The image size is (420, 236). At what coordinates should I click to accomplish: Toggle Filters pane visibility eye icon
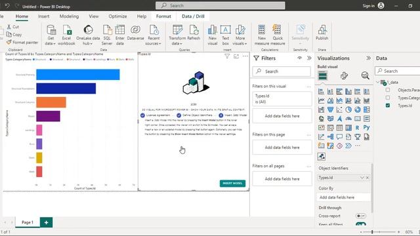[x=300, y=58]
